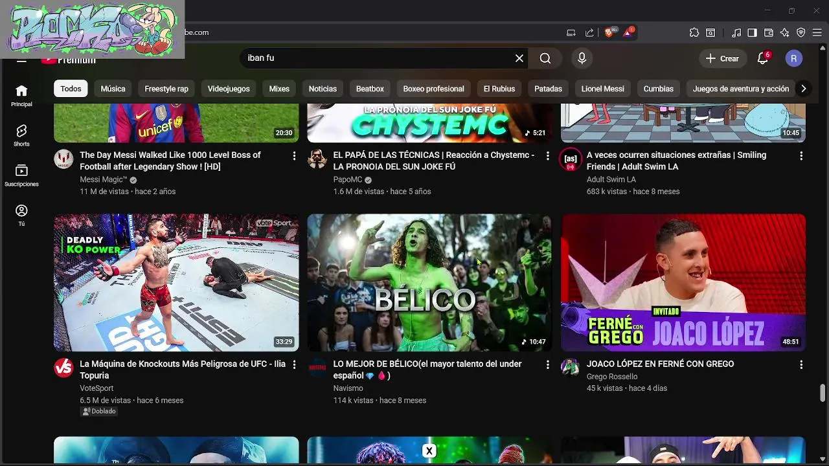Image resolution: width=829 pixels, height=466 pixels.
Task: Select the Patadas filter chip
Action: click(548, 89)
